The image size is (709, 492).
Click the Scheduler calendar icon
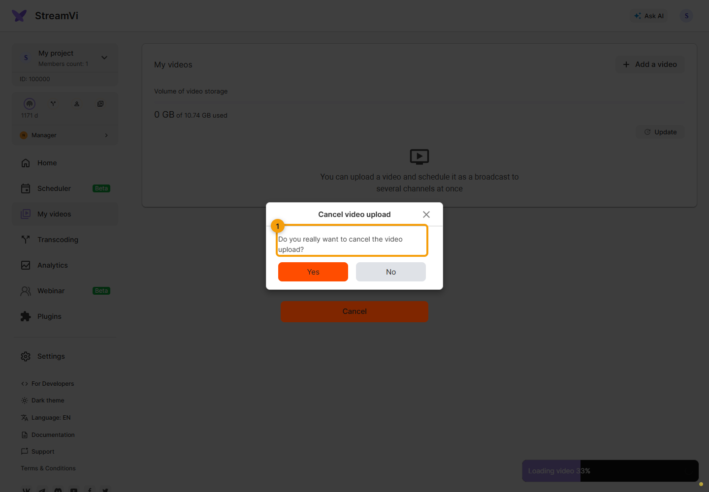pos(26,188)
